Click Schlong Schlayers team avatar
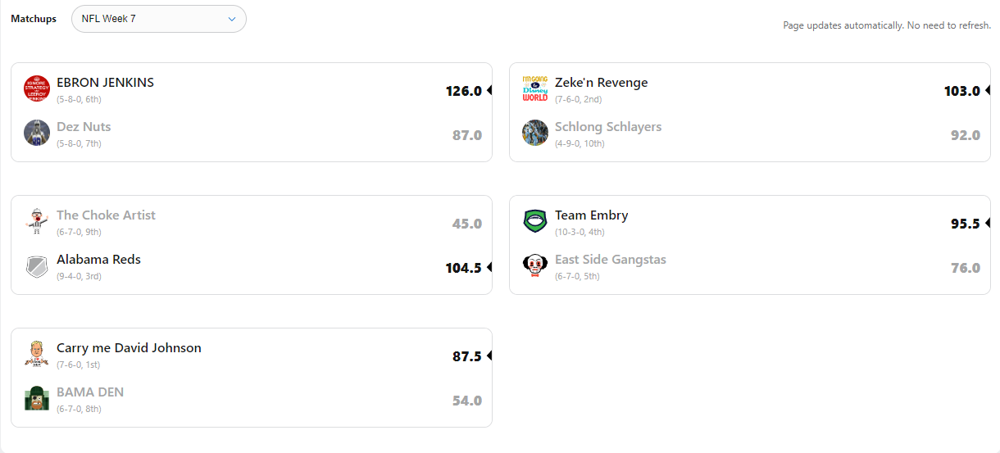Screen dimensions: 1000x453 (x=535, y=133)
